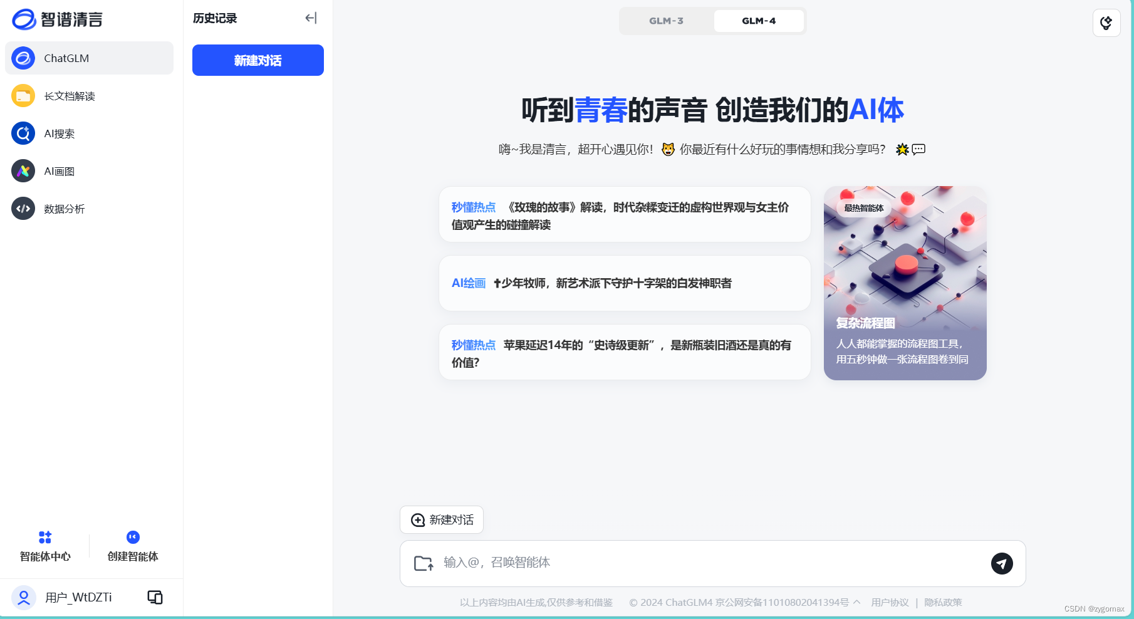Go to the AI画图 sidebar label
The height and width of the screenshot is (619, 1134).
click(x=60, y=171)
